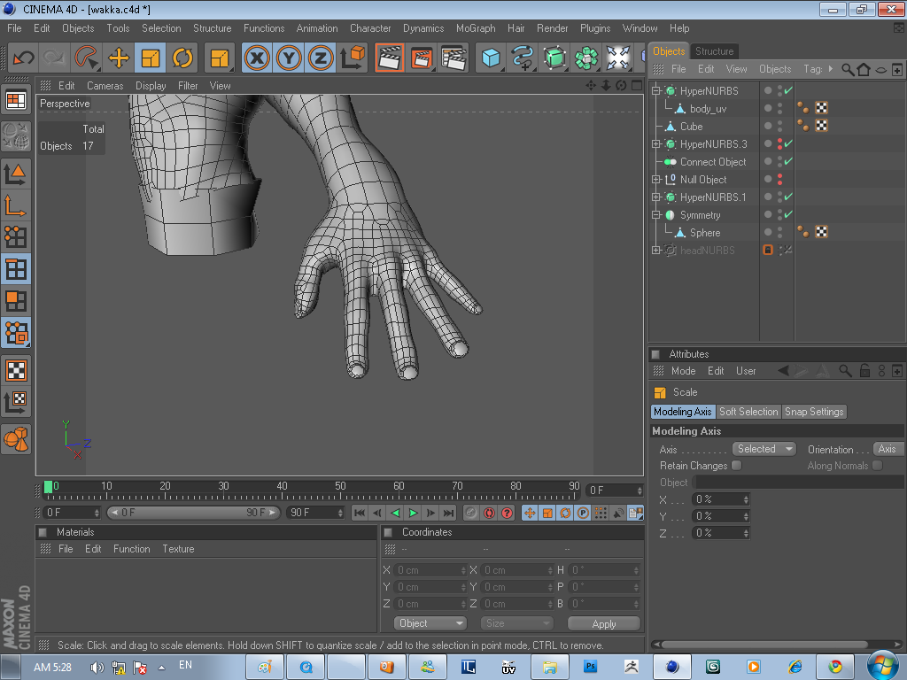This screenshot has height=680, width=907.
Task: Select the Sphere object in tree
Action: [x=704, y=233]
